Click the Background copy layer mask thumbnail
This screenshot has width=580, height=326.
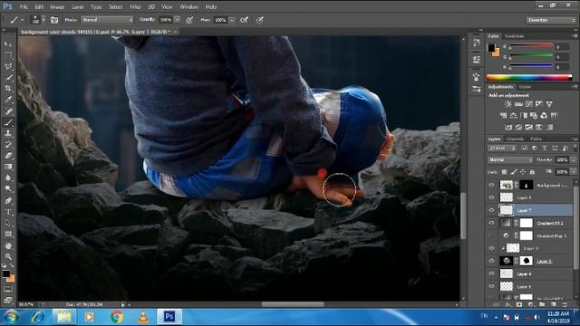click(526, 185)
